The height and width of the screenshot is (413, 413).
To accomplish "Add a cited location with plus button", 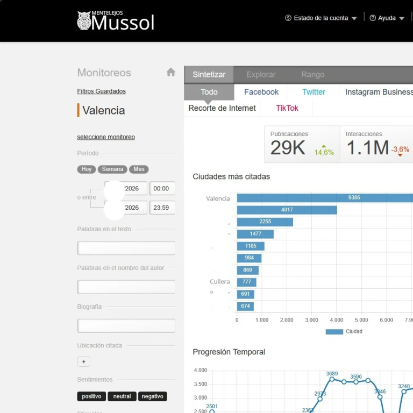I will click(84, 361).
